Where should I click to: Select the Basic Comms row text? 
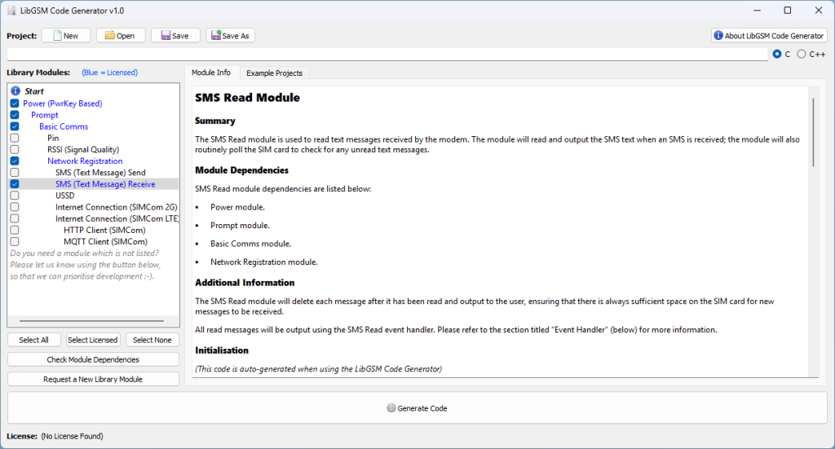[64, 126]
